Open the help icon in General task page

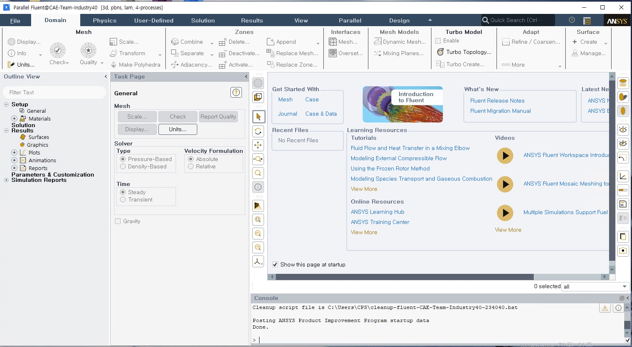pyautogui.click(x=236, y=93)
